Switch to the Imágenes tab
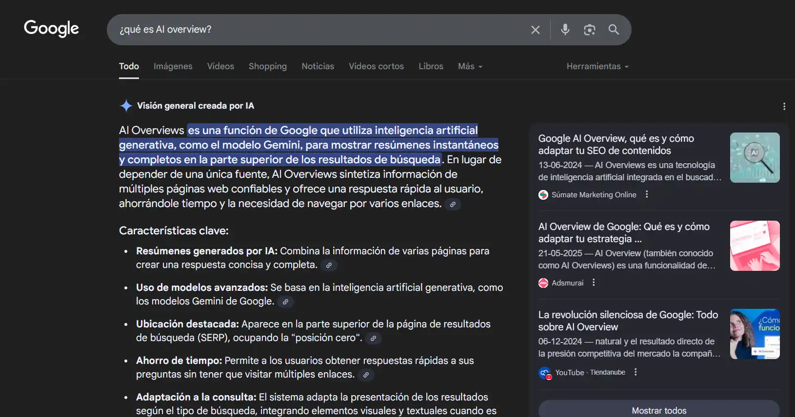The width and height of the screenshot is (795, 417). [x=173, y=66]
